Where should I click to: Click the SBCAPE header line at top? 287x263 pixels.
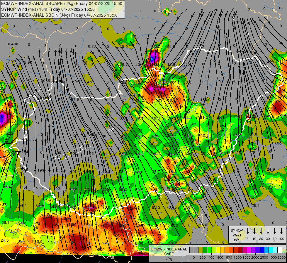pos(62,4)
